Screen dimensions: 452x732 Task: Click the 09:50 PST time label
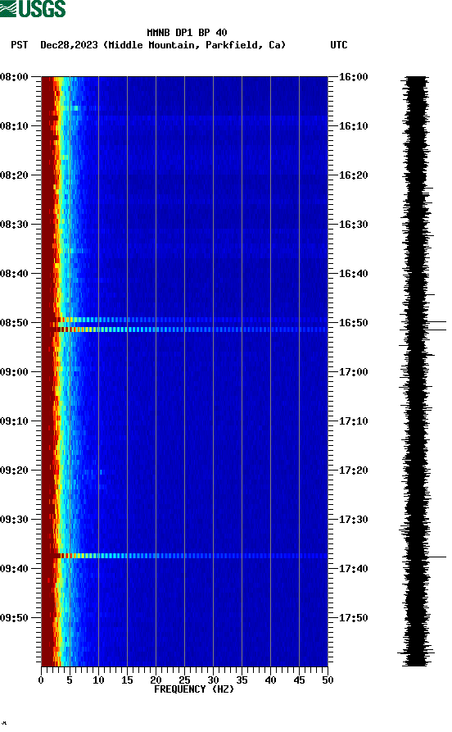(14, 618)
